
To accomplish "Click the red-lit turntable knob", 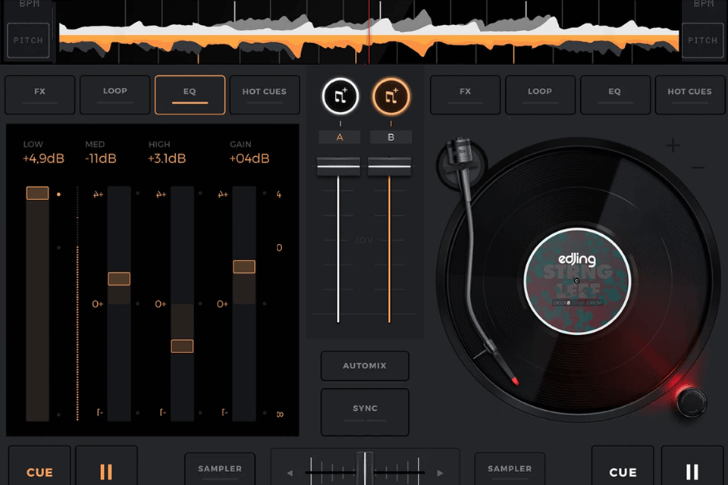I will coord(692,402).
